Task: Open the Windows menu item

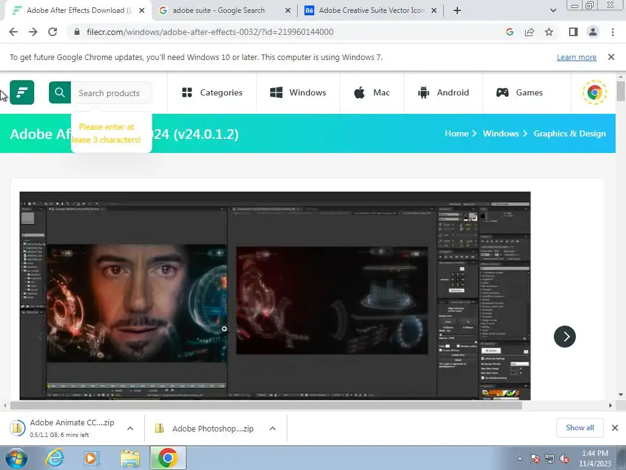Action: pyautogui.click(x=298, y=93)
